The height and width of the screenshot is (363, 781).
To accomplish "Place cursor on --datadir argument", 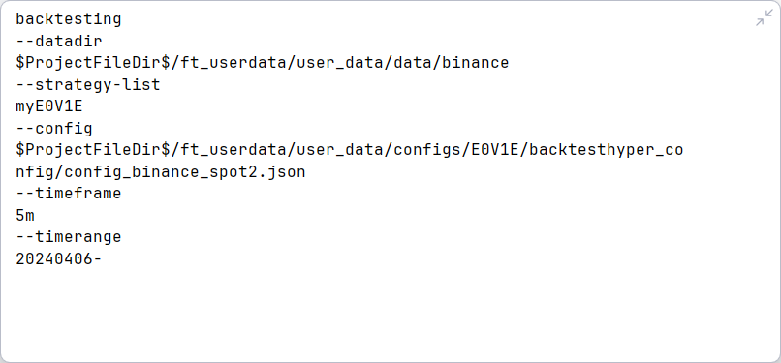I will pos(59,41).
